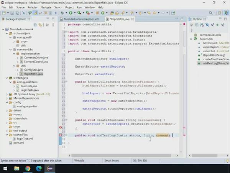Close the ReportUtils.java editor tab
This screenshot has height=173, width=230.
tap(133, 19)
